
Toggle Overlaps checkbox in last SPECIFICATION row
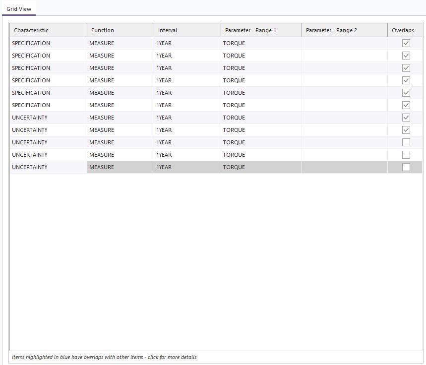pyautogui.click(x=406, y=105)
